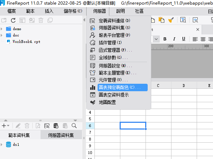The height and width of the screenshot is (159, 213).
Task: Click the dropdown arrow beside the plus icon
Action: click(8, 126)
